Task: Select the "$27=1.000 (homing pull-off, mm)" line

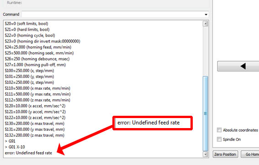Action: [x=35, y=65]
